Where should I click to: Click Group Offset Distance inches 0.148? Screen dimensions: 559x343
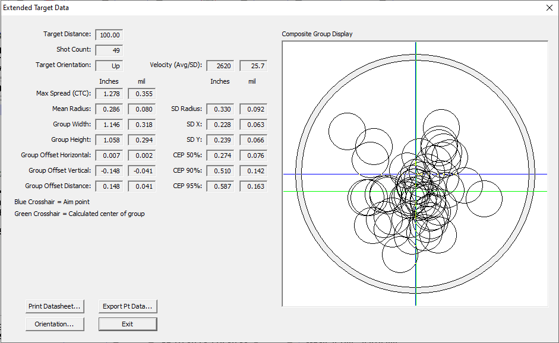(109, 186)
